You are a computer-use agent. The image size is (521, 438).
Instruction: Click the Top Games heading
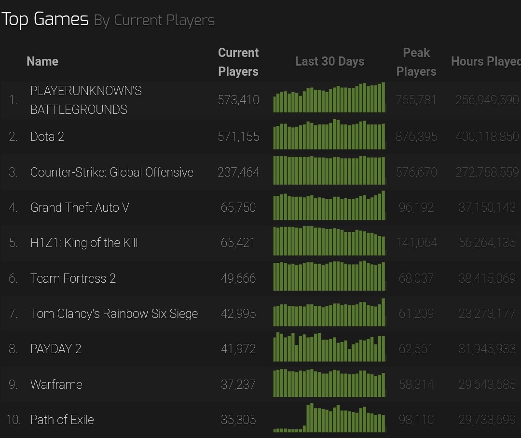(x=45, y=20)
